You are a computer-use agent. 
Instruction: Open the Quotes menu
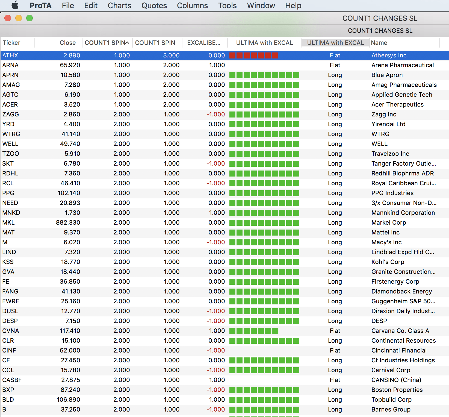(x=154, y=5)
